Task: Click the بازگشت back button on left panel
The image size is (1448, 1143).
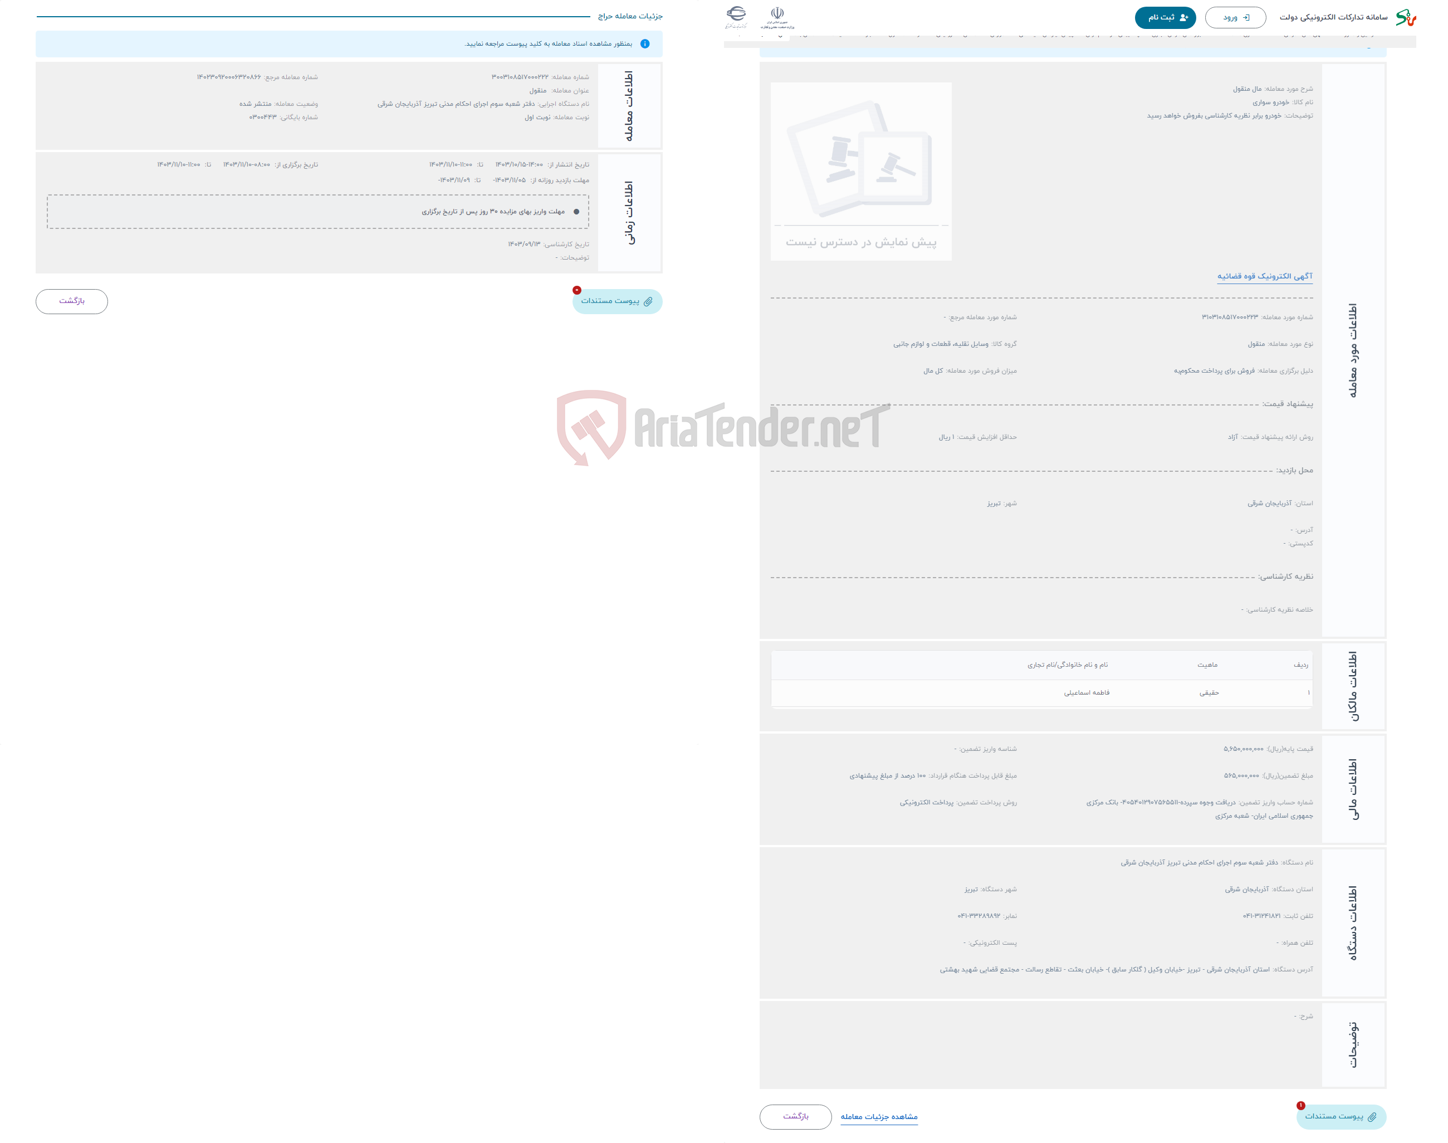Action: 74,301
